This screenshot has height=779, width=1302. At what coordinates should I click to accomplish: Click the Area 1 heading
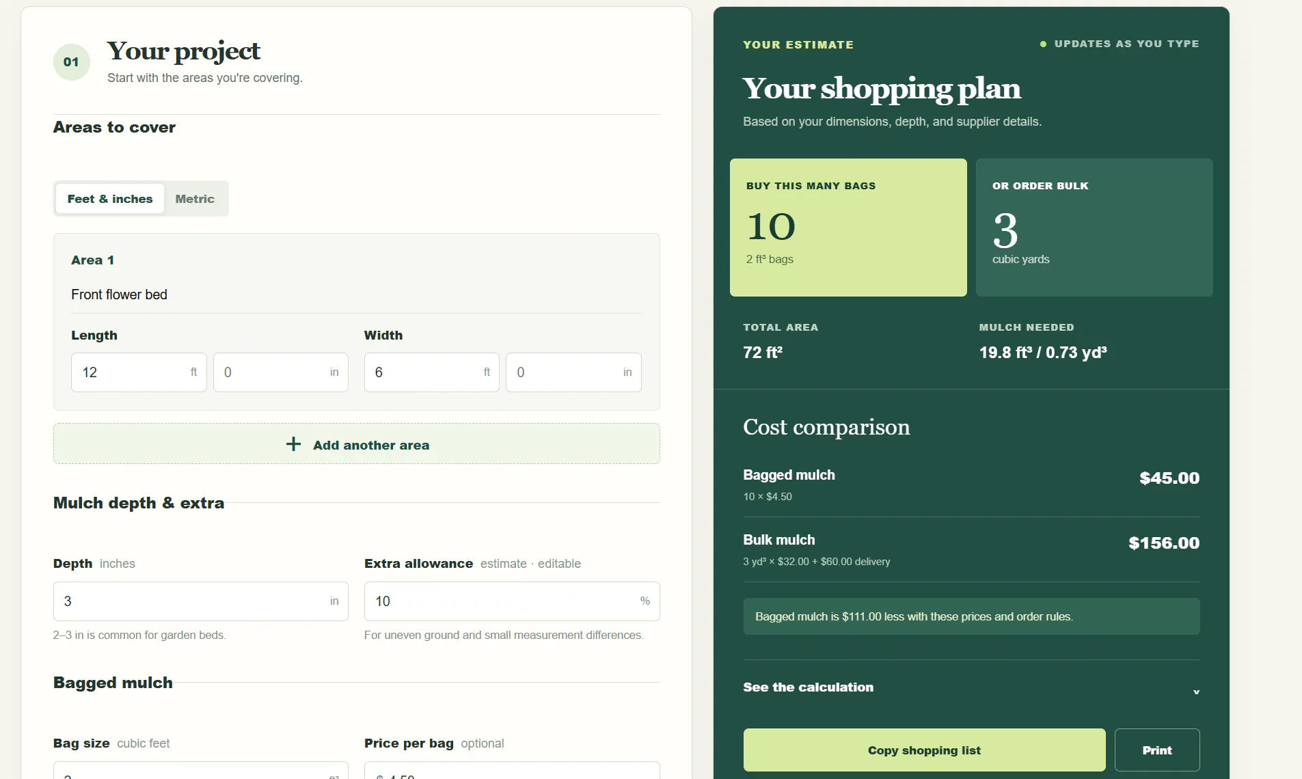92,260
